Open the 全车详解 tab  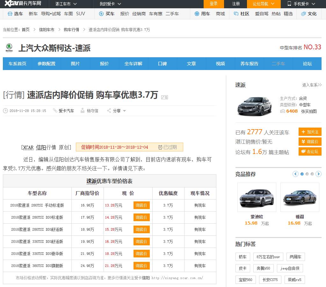point(133,64)
